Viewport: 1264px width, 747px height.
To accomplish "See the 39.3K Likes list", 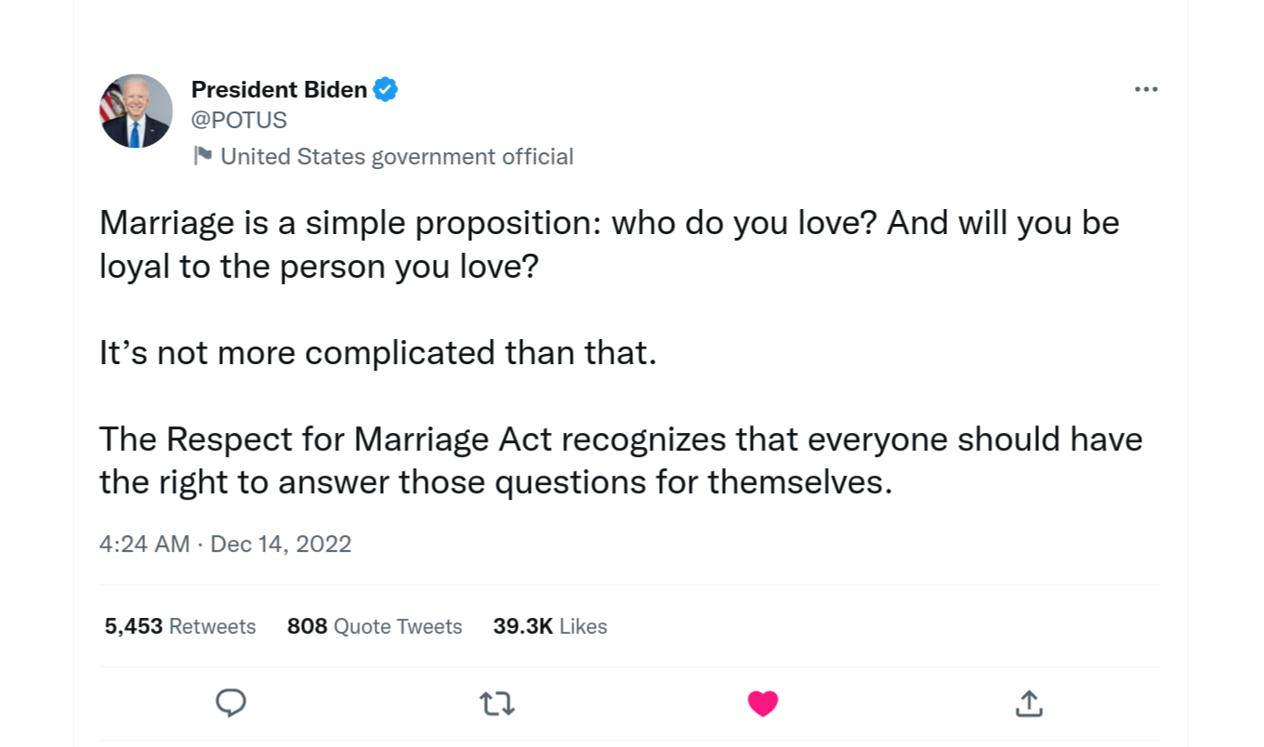I will 550,626.
